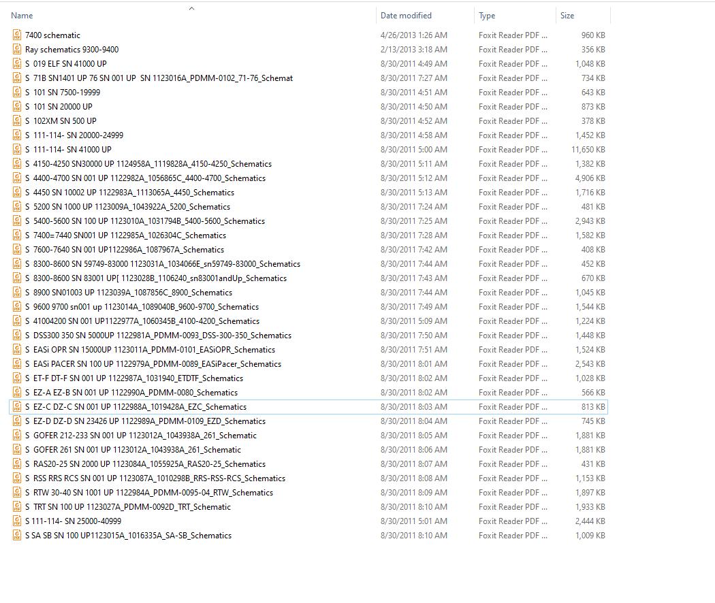Click PDF icon of S 4150-4250 SN30000 UP file
Screen dimensions: 715x603
pos(17,163)
